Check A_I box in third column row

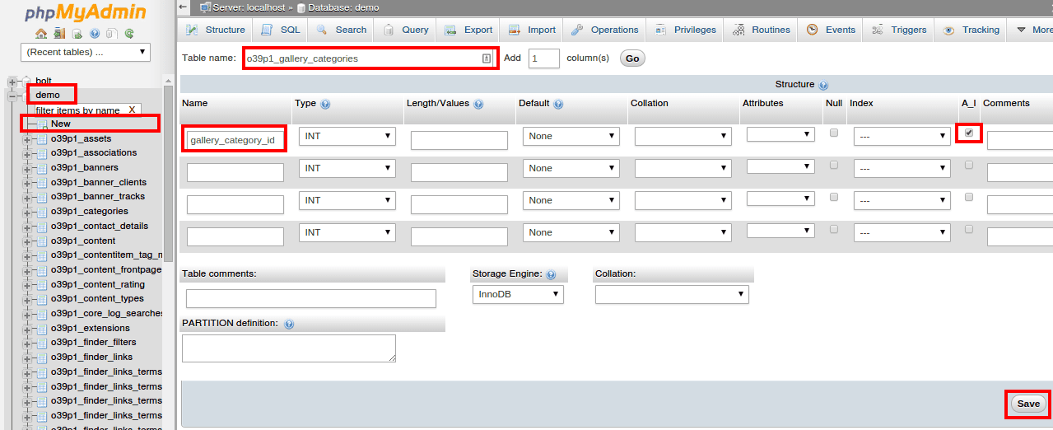tap(969, 197)
